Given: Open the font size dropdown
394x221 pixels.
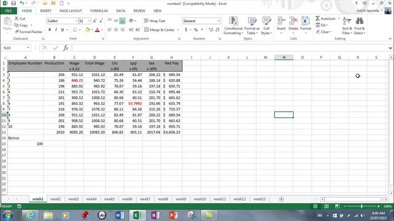Looking at the screenshot, I should click(x=89, y=21).
